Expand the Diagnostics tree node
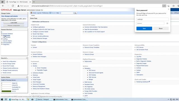Viewport: 179px width, 101px height. pyautogui.click(x=2, y=44)
